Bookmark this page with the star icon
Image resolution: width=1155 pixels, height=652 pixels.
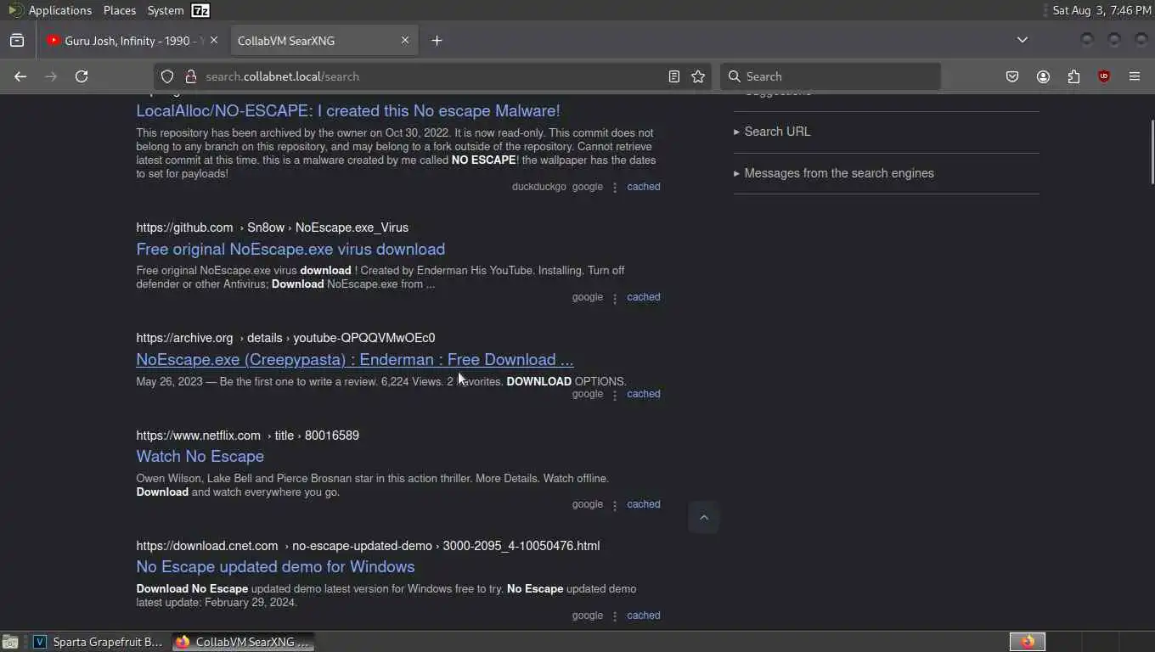tap(698, 76)
